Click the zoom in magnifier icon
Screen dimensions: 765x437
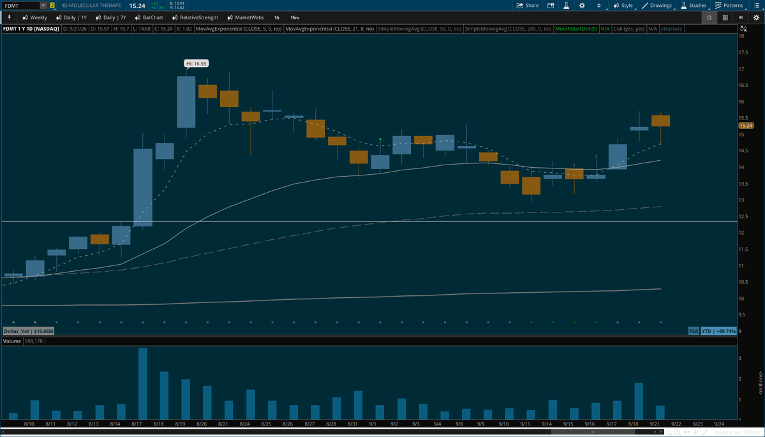click(x=678, y=432)
